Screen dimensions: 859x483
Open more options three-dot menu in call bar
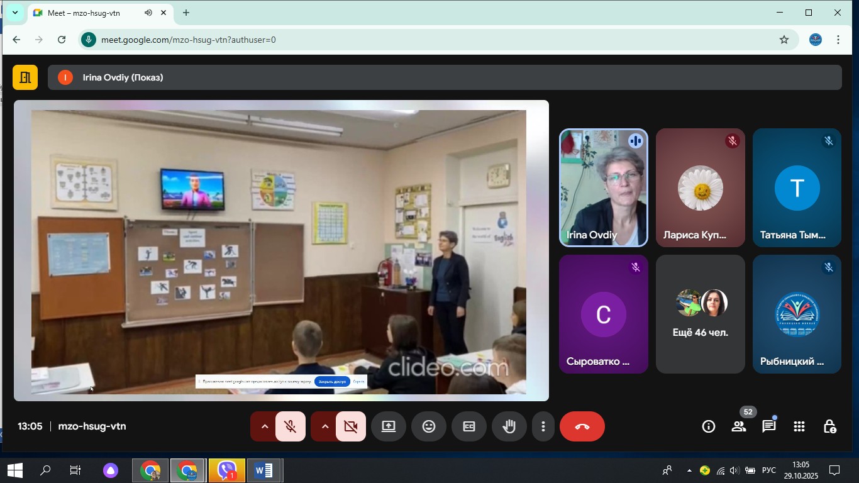[x=543, y=426]
